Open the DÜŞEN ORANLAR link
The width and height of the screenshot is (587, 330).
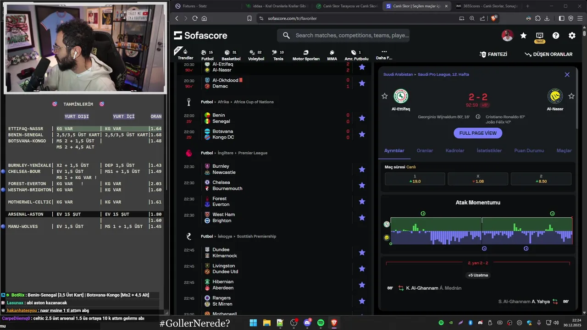549,54
